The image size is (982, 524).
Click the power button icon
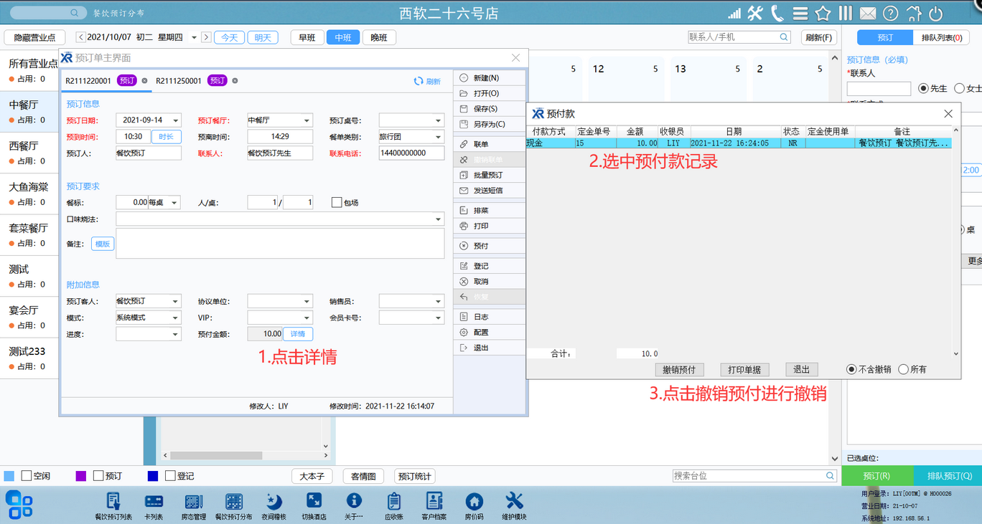936,13
